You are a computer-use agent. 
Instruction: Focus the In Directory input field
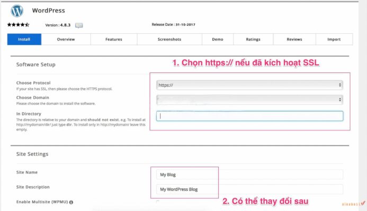point(249,116)
